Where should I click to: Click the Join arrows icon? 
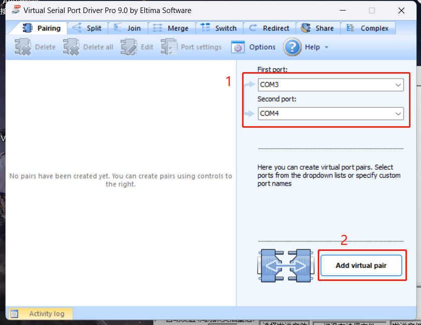click(118, 28)
